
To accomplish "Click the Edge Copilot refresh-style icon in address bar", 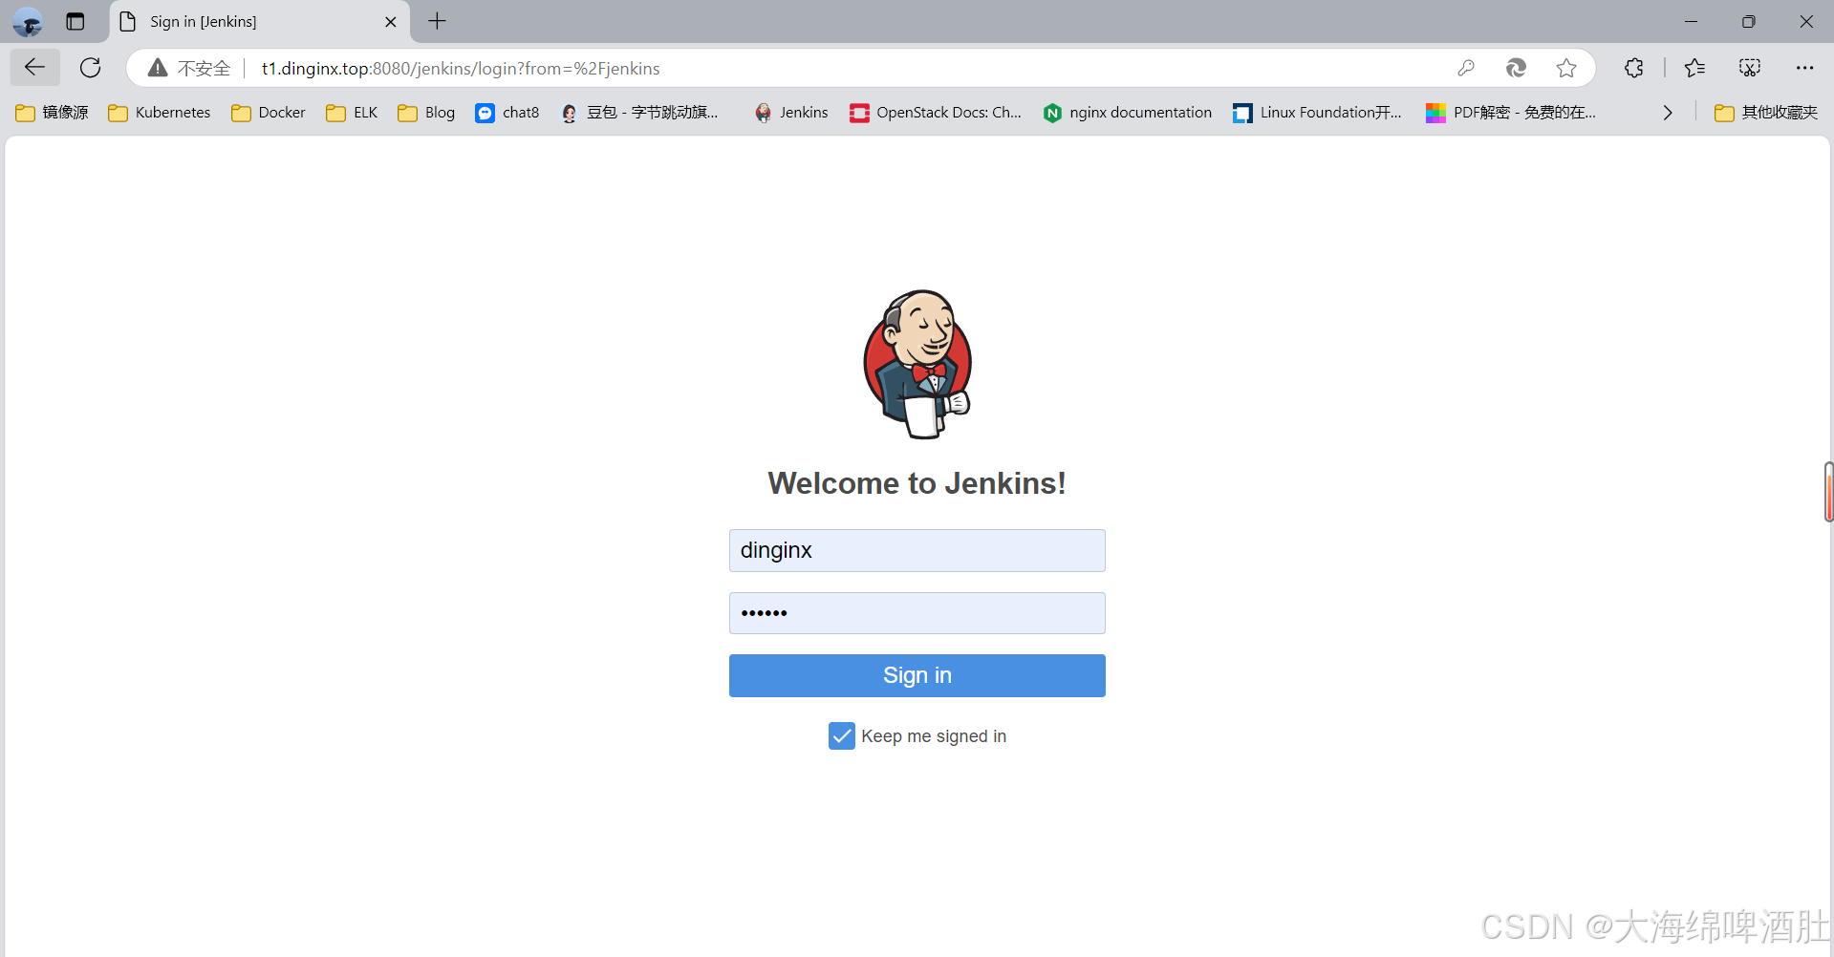I will click(1516, 68).
